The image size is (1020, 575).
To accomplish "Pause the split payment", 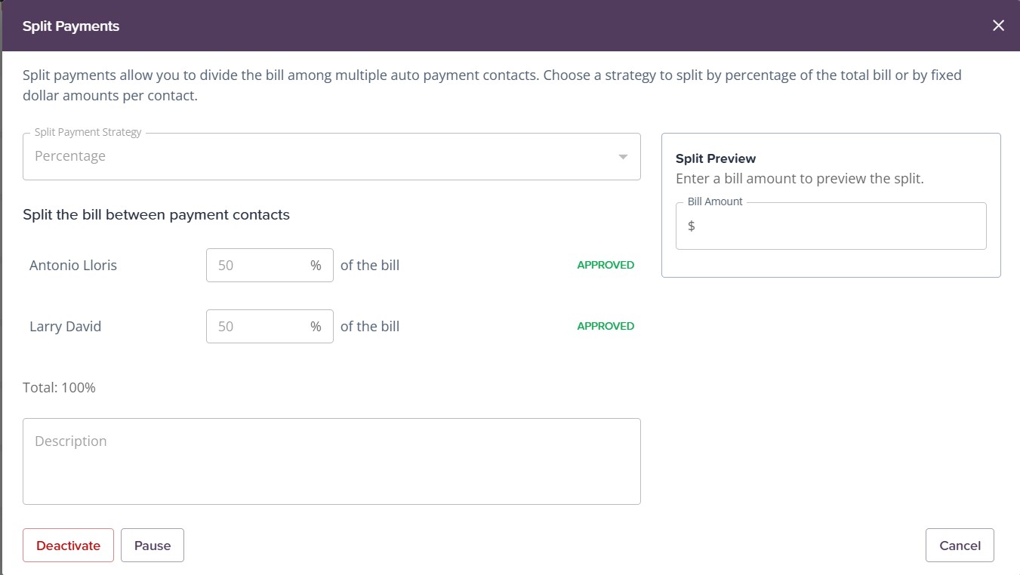I will [x=153, y=546].
